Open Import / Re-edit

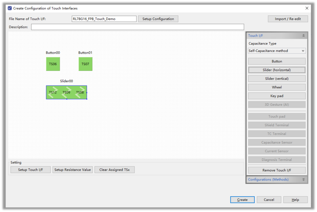[x=288, y=19]
